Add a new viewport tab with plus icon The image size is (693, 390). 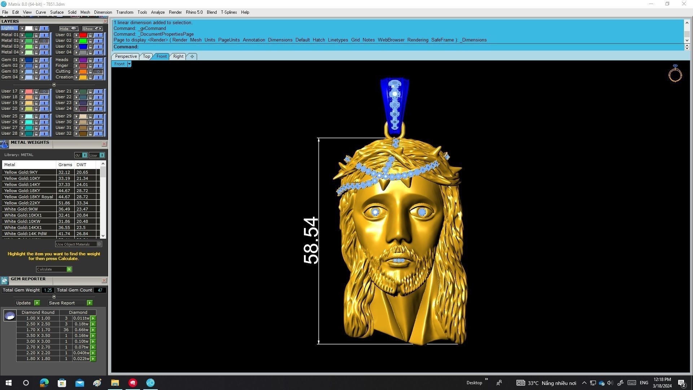click(x=192, y=56)
